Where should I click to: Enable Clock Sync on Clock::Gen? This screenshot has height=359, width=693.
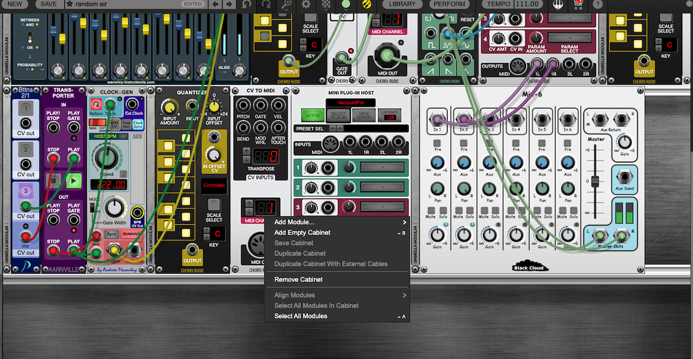click(139, 125)
